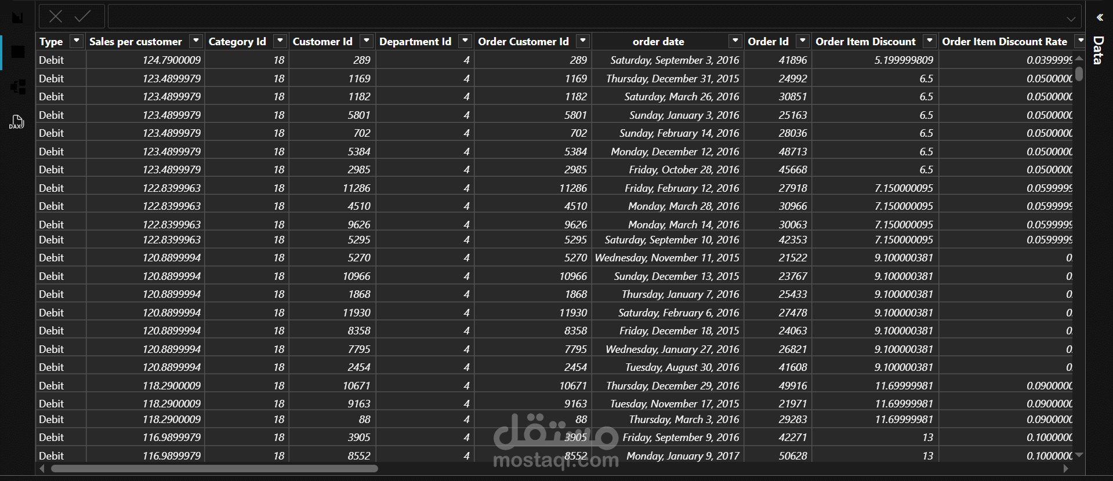Open the Order Id filter dropdown
The width and height of the screenshot is (1113, 481).
pos(803,41)
